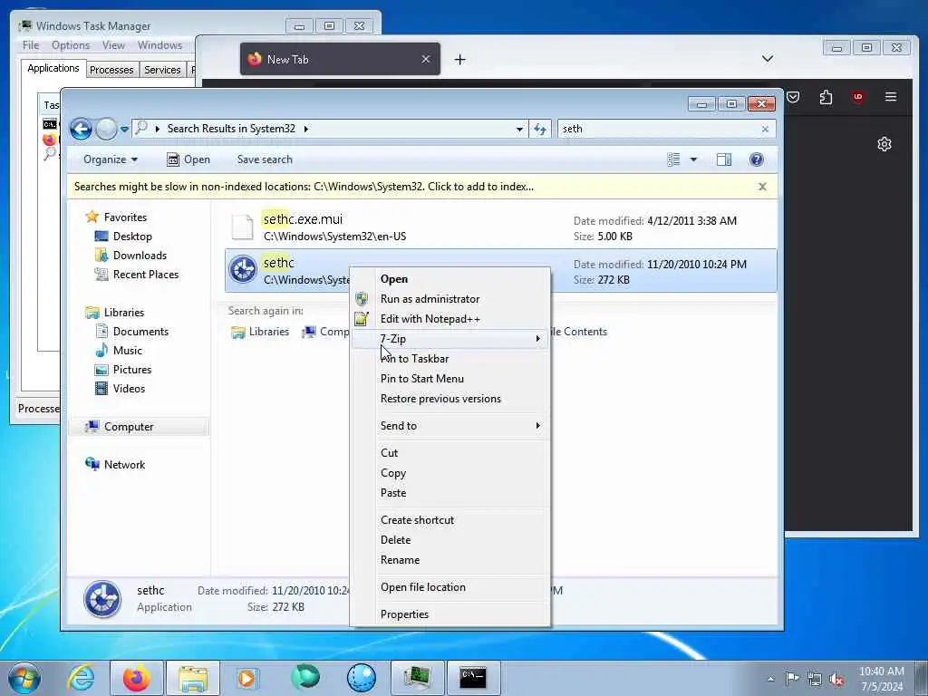Image resolution: width=928 pixels, height=696 pixels.
Task: Expand the Send to submenu
Action: [450, 426]
